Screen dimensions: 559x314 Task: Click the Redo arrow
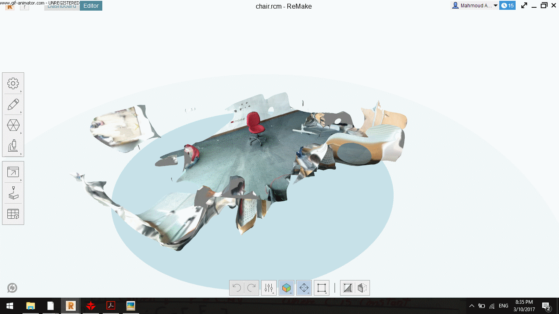[252, 288]
